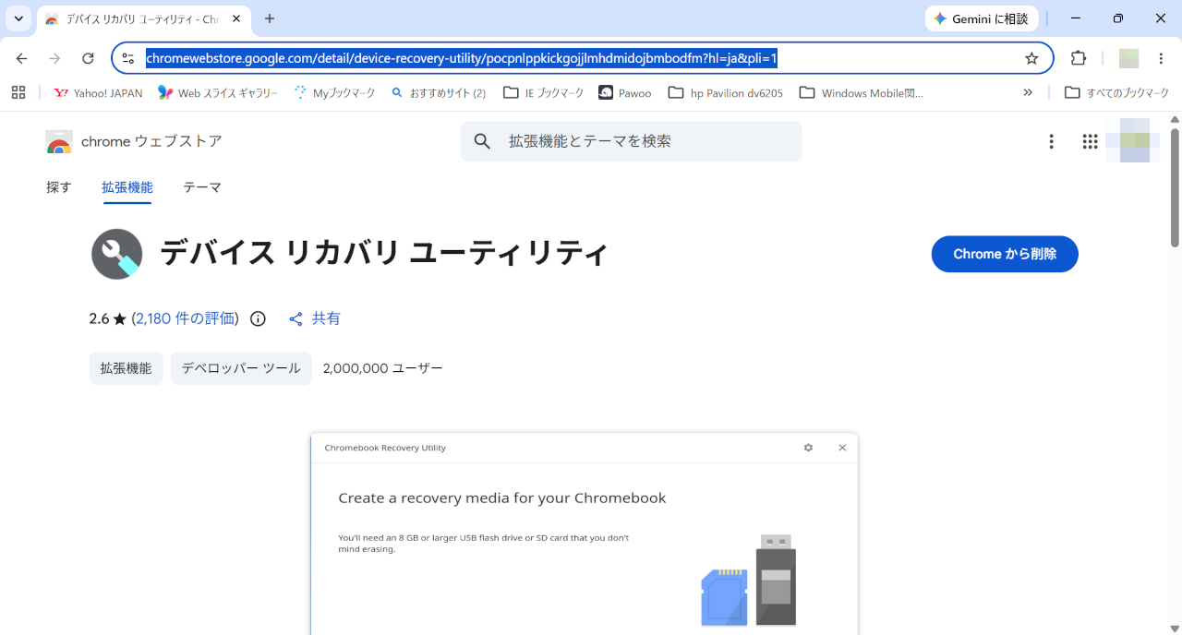Click the 2.6 star rating text

tap(107, 318)
